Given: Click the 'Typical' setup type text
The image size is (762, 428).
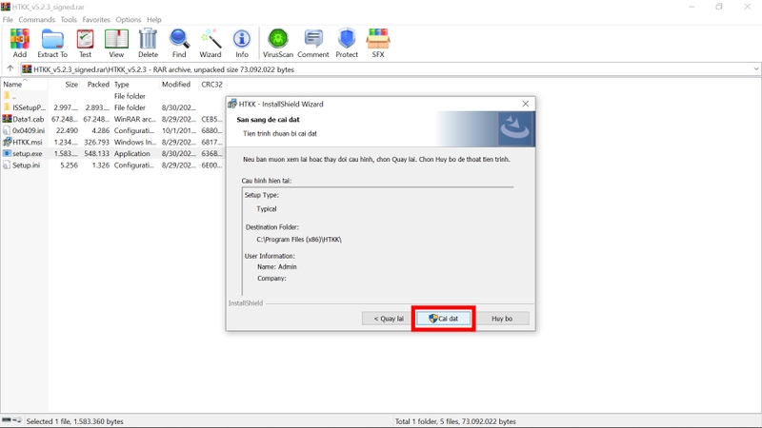Looking at the screenshot, I should click(x=267, y=208).
